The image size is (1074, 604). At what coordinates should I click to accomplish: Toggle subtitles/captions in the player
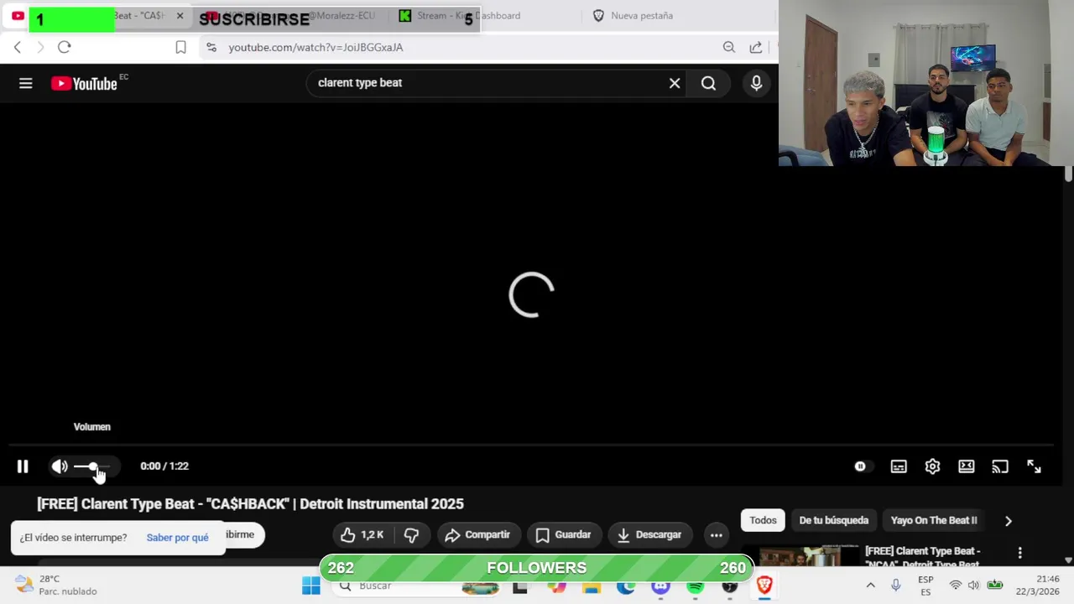[899, 466]
